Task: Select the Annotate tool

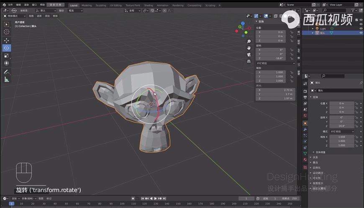Action: [x=7, y=72]
